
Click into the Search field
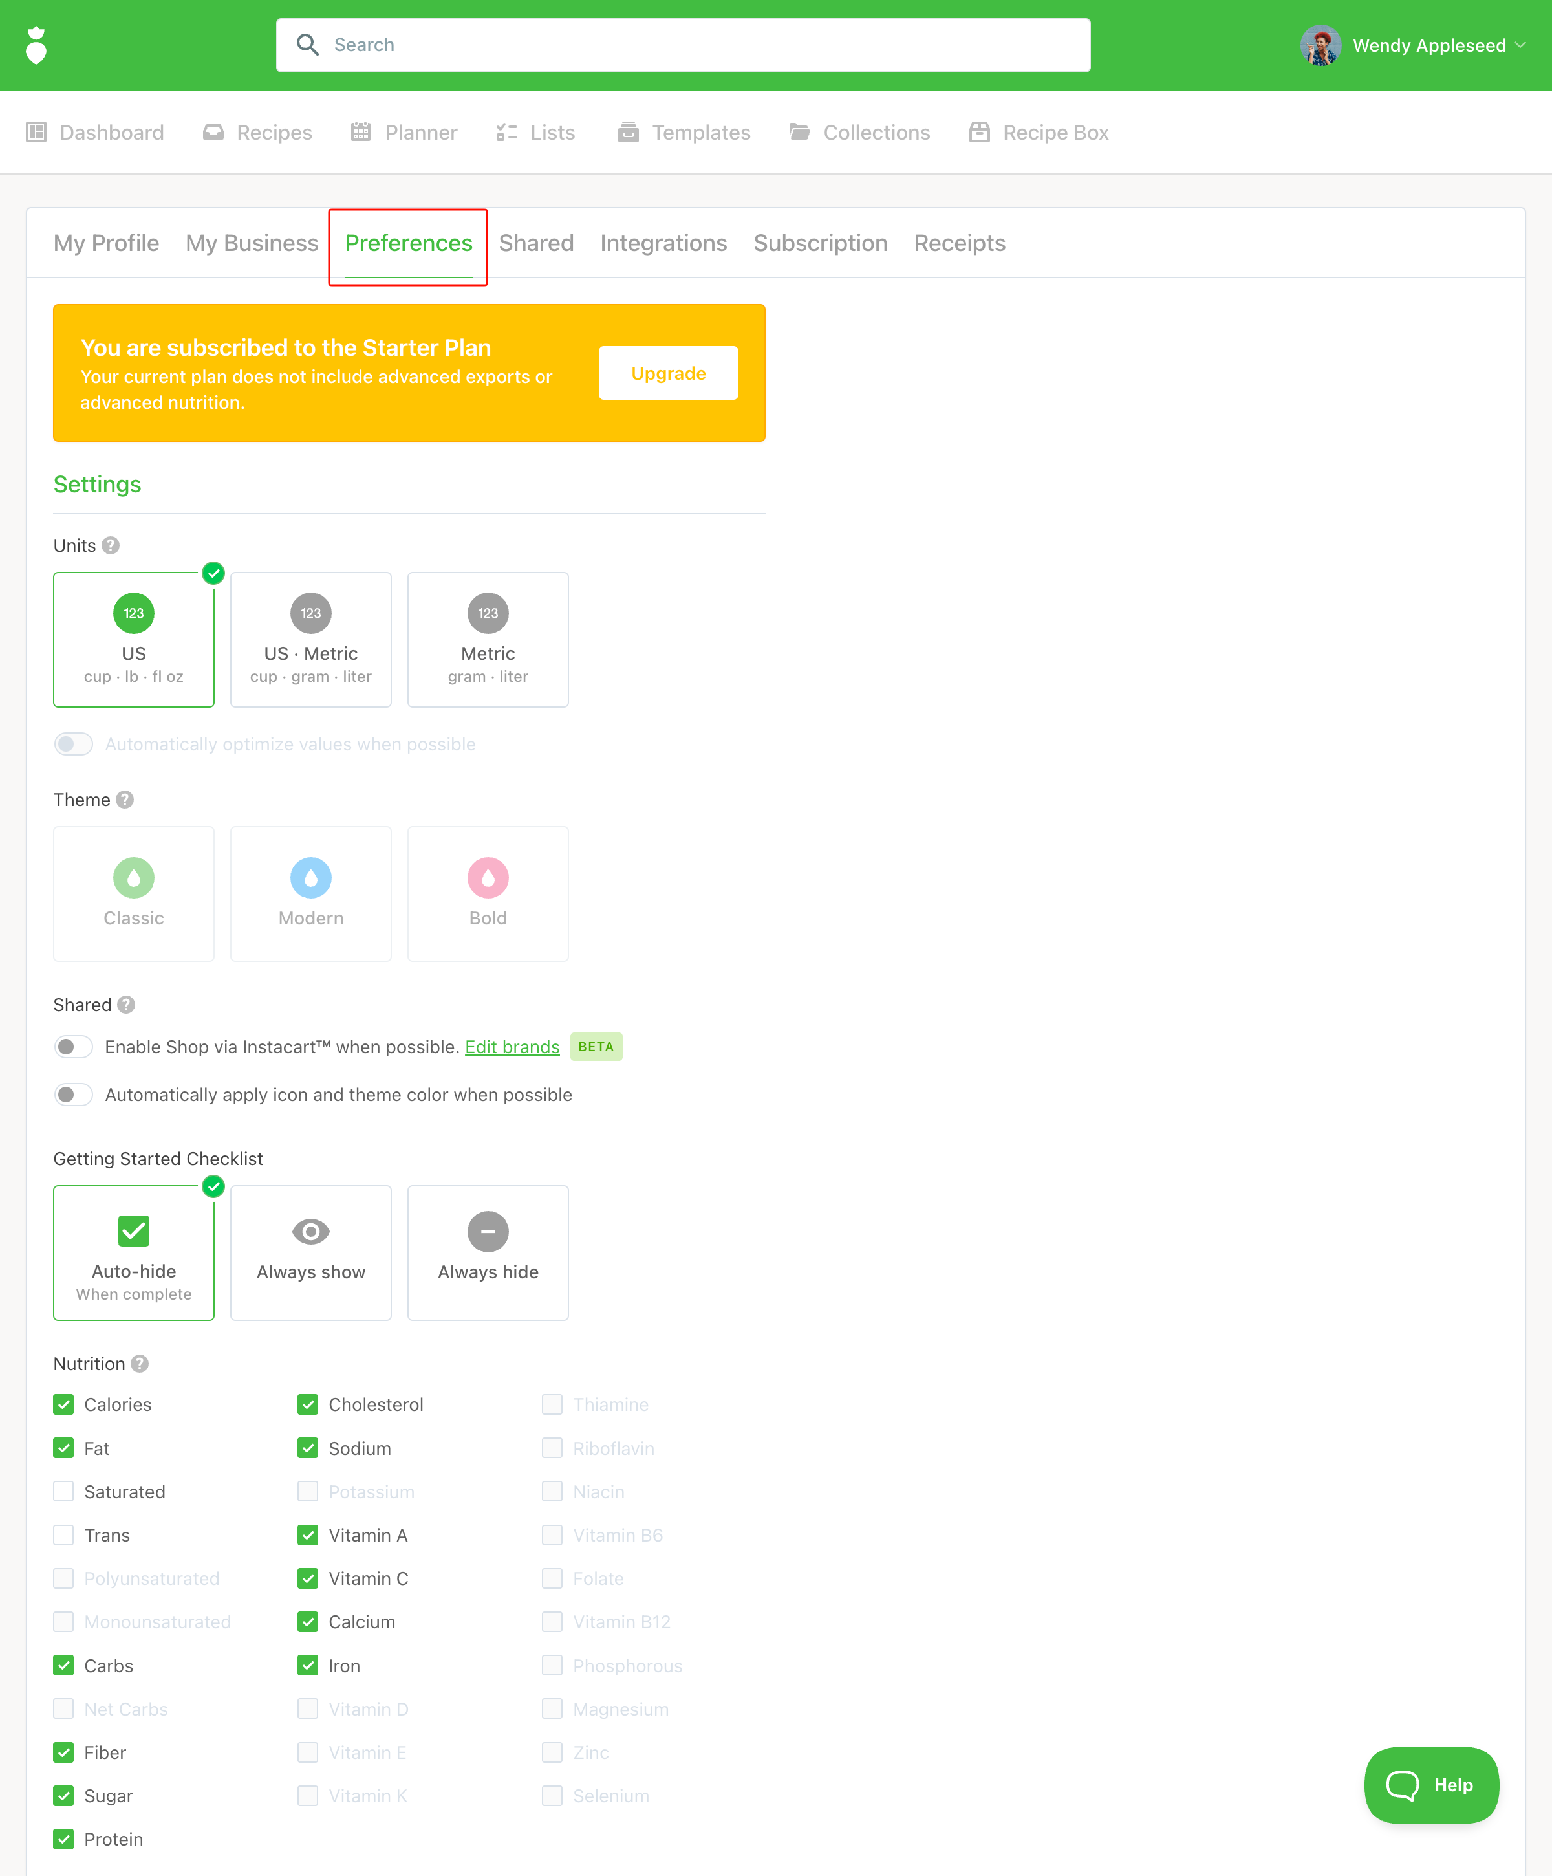coord(683,45)
